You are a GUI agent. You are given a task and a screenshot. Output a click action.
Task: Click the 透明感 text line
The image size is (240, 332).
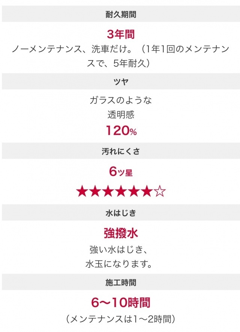click(121, 114)
